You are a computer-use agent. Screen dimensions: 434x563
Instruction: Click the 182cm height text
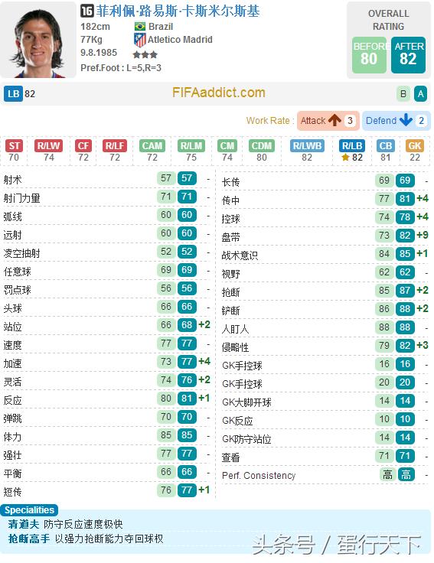pyautogui.click(x=95, y=27)
